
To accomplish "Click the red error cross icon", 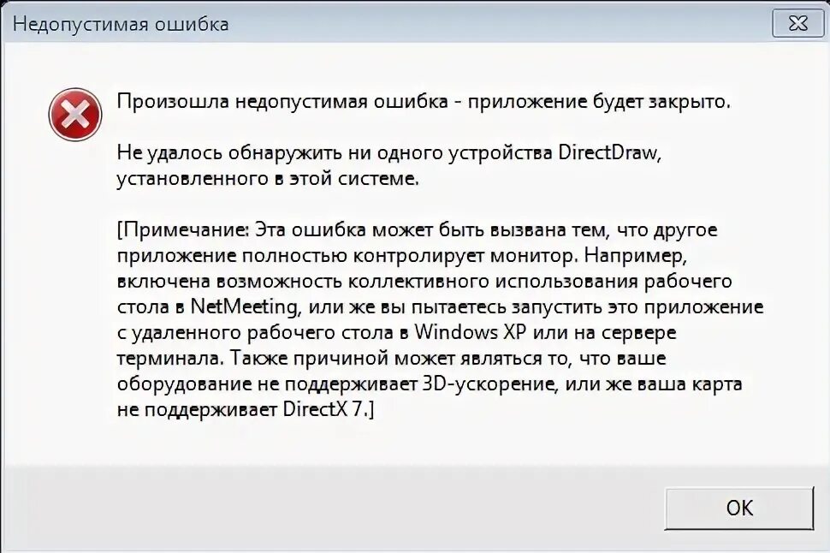I will coord(75,115).
